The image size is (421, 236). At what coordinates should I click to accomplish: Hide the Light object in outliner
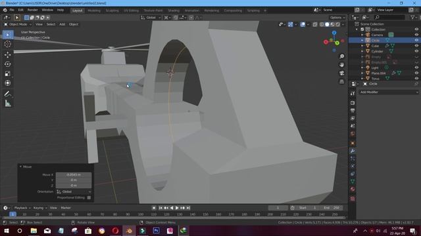tap(416, 68)
